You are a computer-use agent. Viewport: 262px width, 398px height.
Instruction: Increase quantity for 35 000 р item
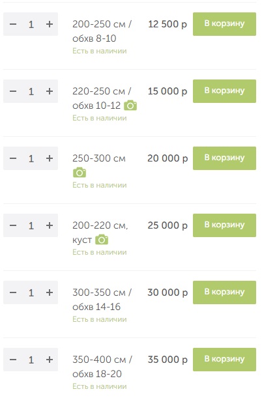coord(50,360)
